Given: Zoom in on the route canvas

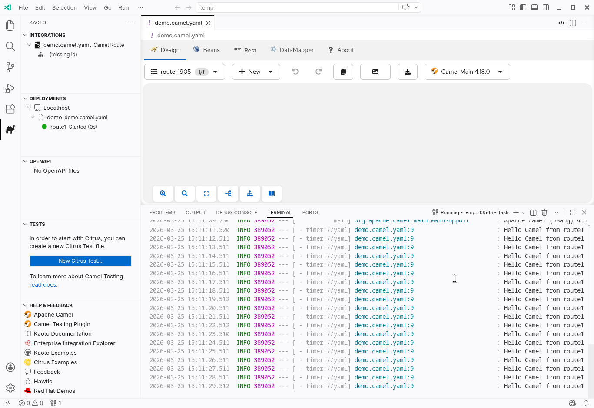Looking at the screenshot, I should (163, 193).
